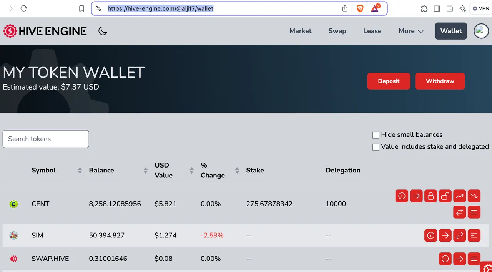
Task: Sort table by USD Value column
Action: click(x=191, y=170)
